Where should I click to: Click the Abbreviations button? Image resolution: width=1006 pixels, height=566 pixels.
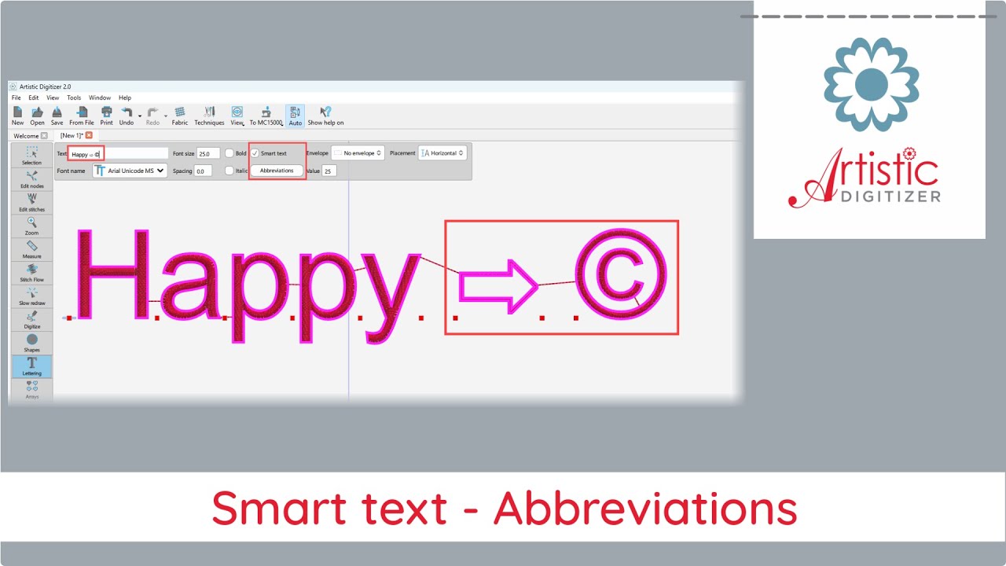(277, 171)
